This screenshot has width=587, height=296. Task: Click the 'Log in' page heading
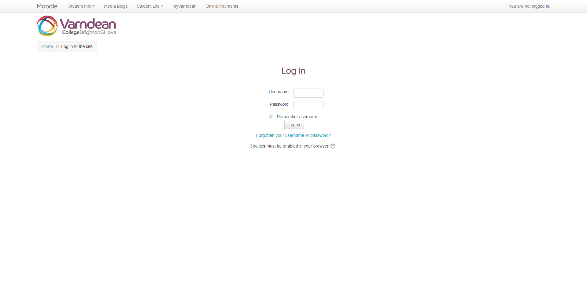tap(293, 71)
